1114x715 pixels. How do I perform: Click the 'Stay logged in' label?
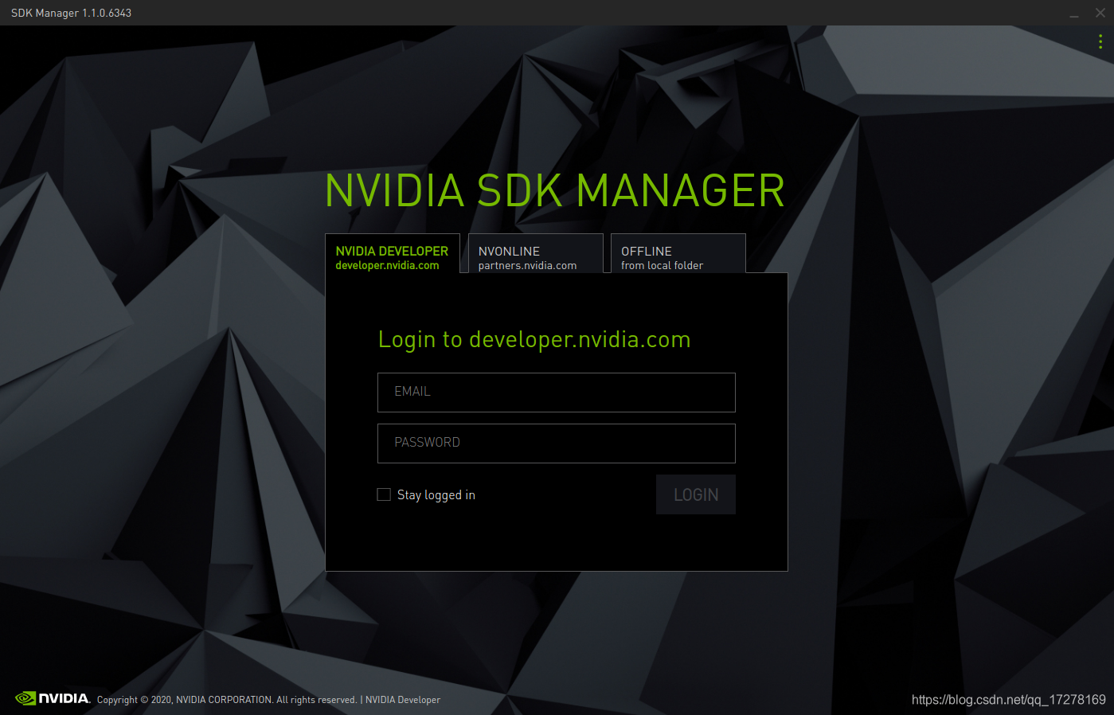pos(436,495)
